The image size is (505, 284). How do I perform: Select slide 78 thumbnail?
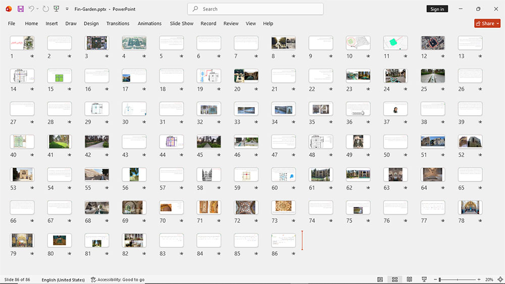pyautogui.click(x=470, y=207)
